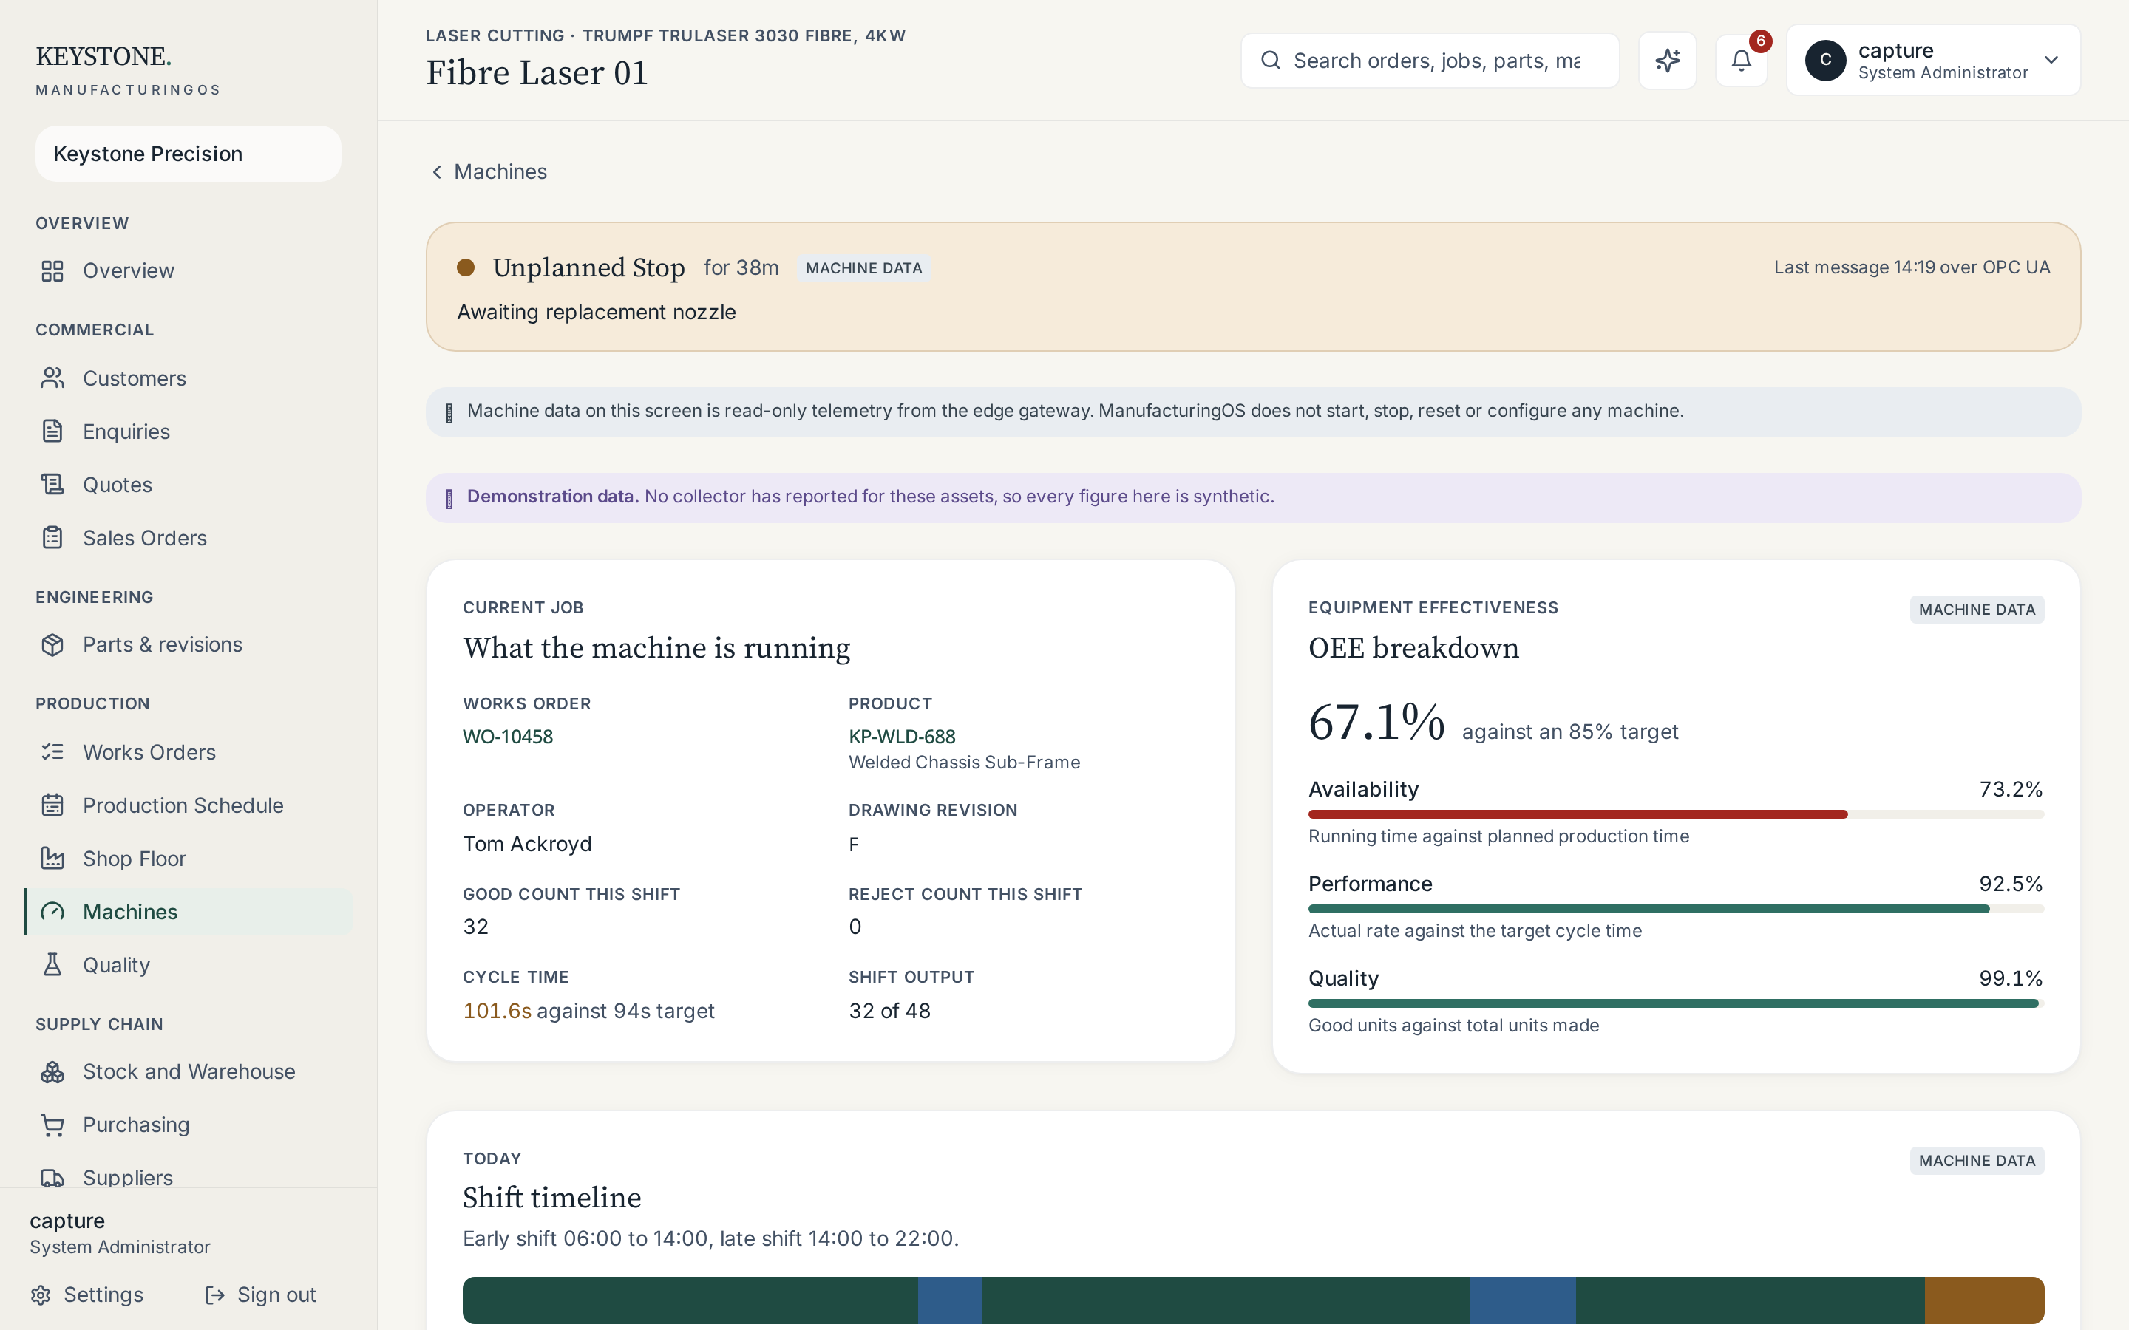Screen dimensions: 2129x1330
Task: Navigate to Production Schedule
Action: click(189, 805)
